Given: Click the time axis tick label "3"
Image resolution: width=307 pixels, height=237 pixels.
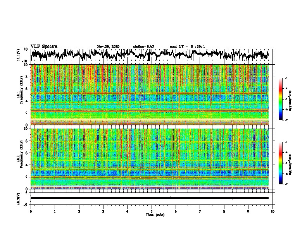Looking at the screenshot, I should (103, 211).
